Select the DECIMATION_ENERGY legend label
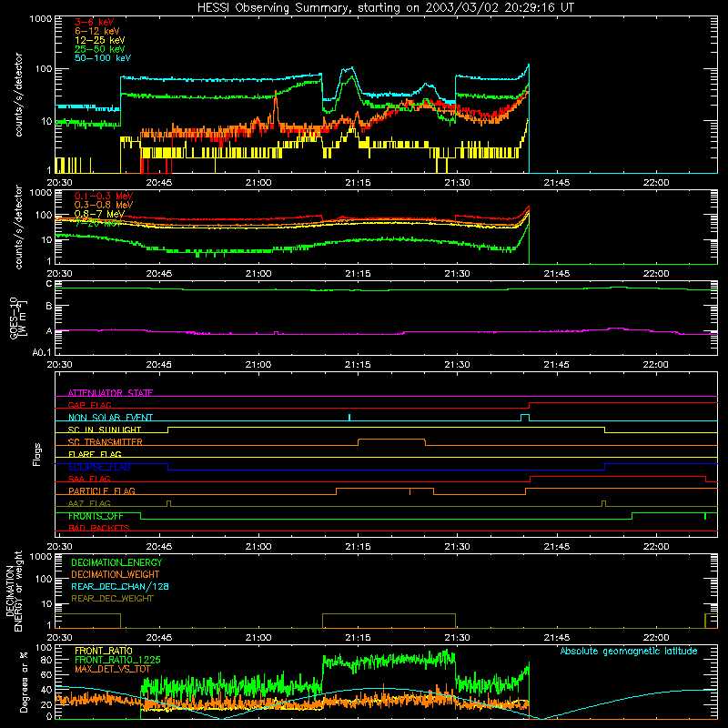The height and width of the screenshot is (728, 728). point(116,562)
